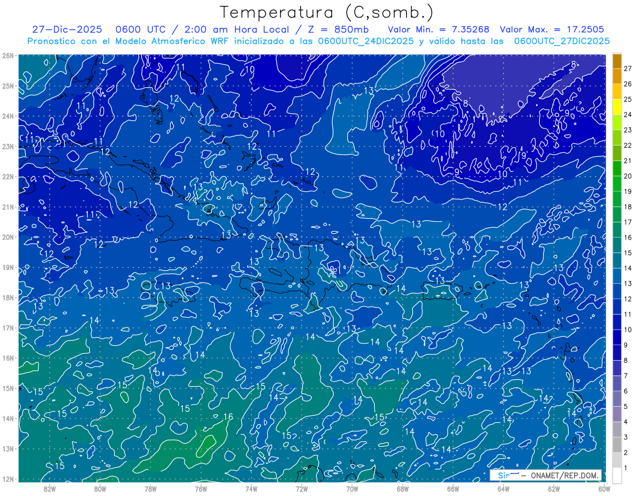
Task: Click the 13N latitude axis label
Action: pos(8,448)
